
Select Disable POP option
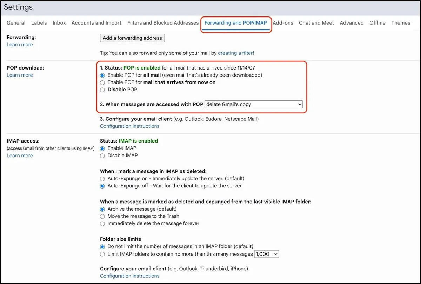[102, 90]
